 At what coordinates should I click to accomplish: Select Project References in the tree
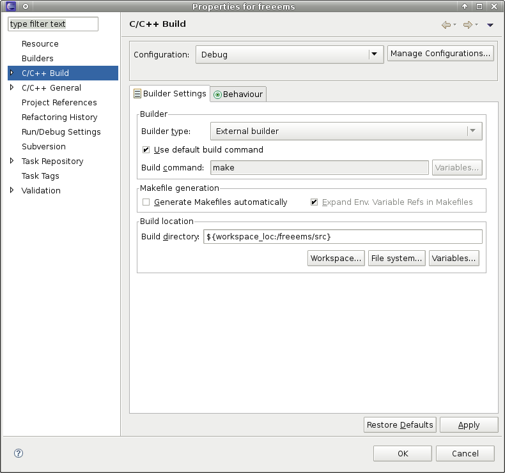click(59, 102)
